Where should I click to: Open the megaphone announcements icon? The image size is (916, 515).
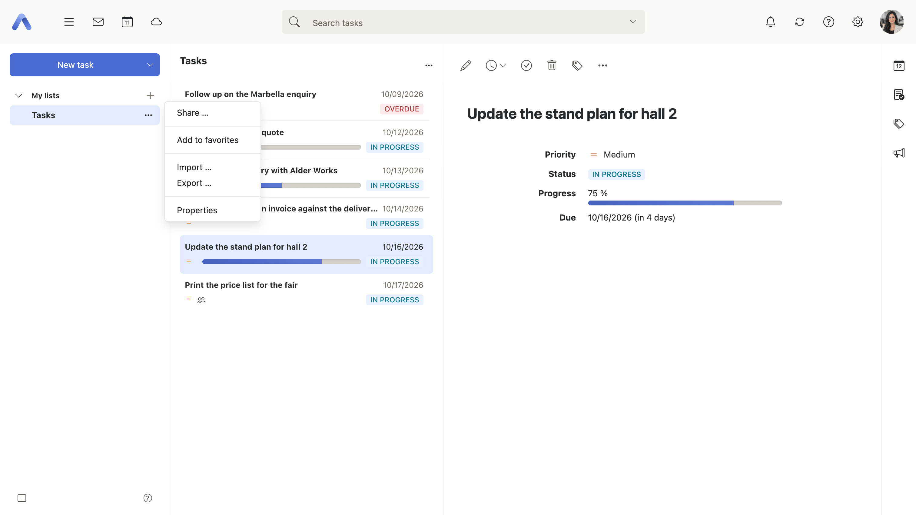(x=899, y=153)
